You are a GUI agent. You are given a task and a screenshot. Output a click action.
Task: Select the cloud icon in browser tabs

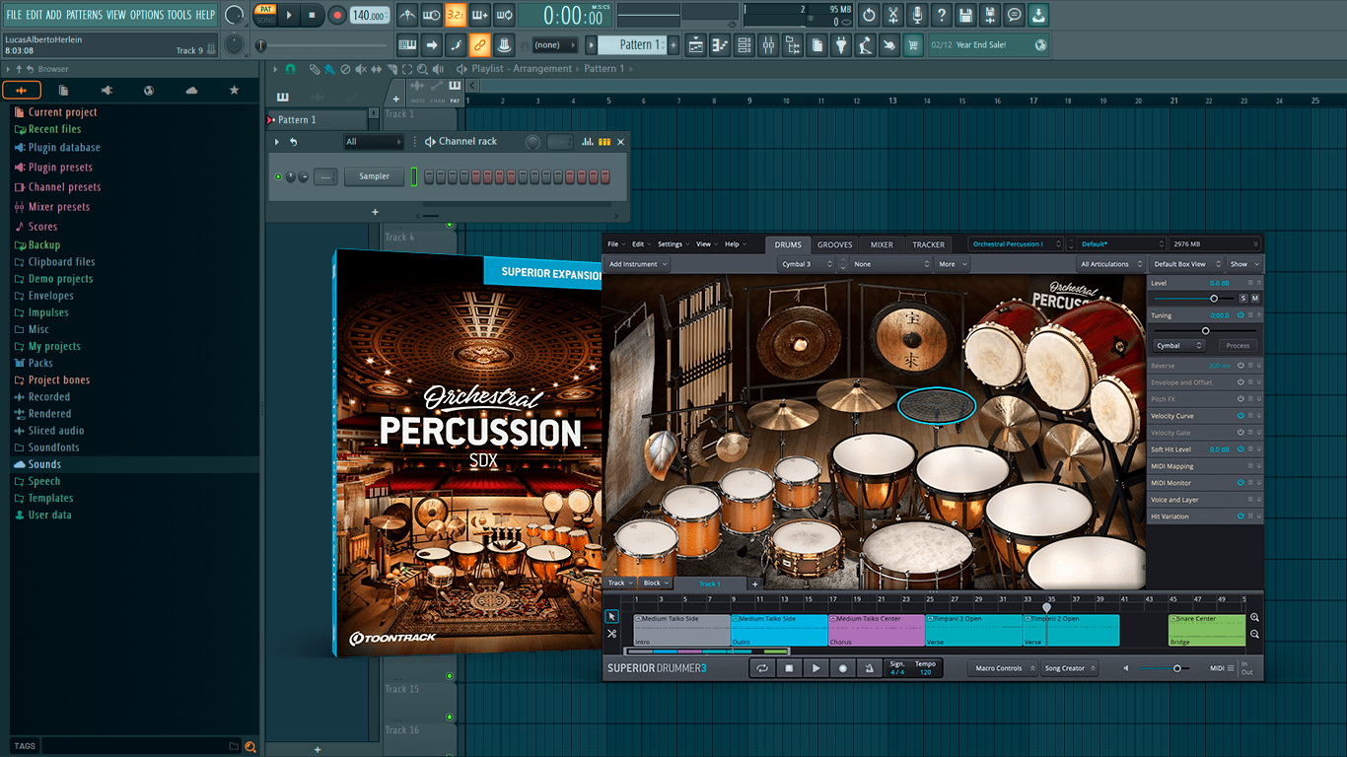coord(191,91)
